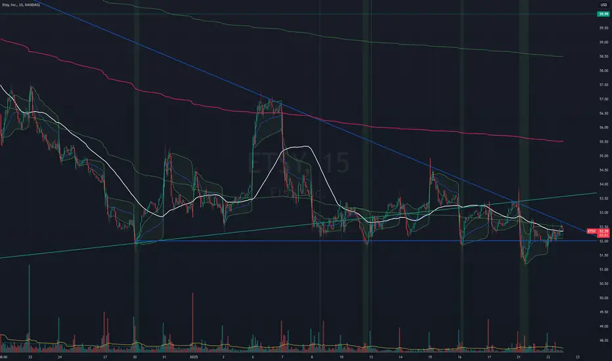The height and width of the screenshot is (361, 612).
Task: Click date 31 on time axis
Action: (164, 357)
